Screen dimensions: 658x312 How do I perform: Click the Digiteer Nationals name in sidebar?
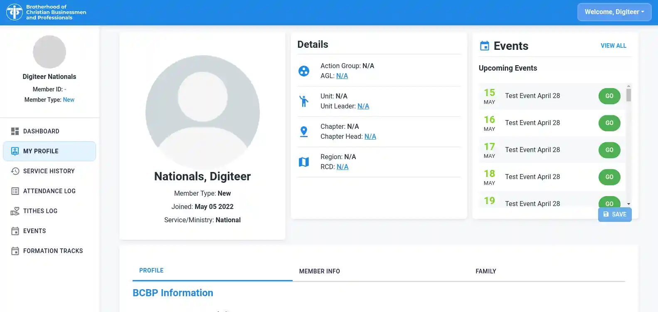[x=49, y=77]
